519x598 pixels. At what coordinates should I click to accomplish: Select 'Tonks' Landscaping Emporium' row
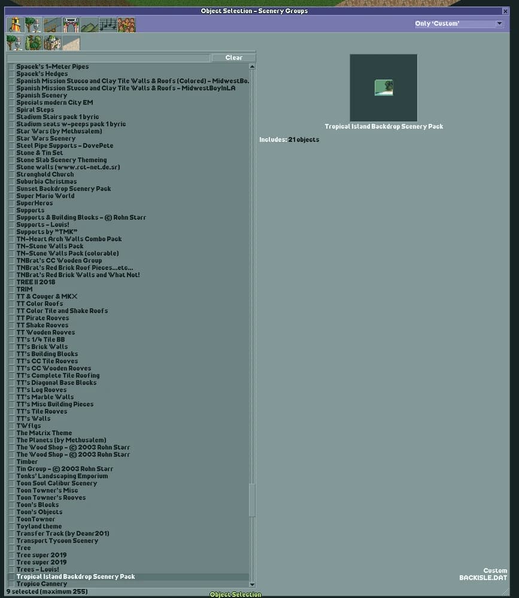tap(129, 476)
